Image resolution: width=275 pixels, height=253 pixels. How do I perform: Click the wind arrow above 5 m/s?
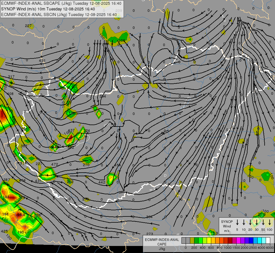(x=237, y=222)
